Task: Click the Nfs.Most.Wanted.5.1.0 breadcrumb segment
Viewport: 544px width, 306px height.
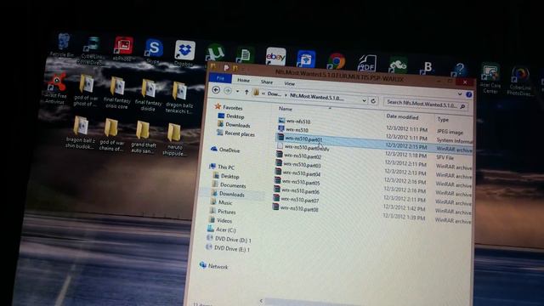Action: pos(317,97)
